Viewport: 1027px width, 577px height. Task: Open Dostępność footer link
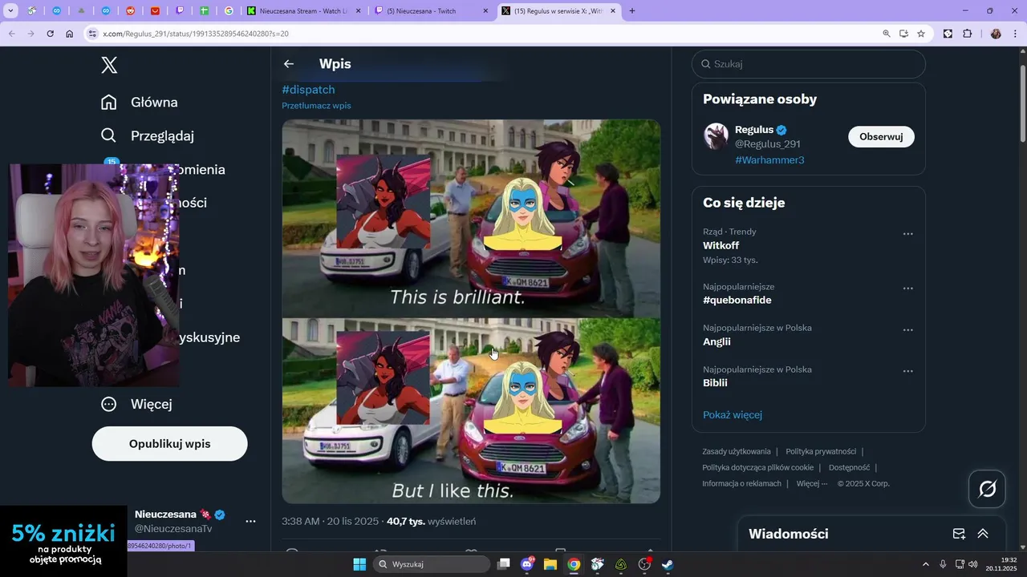click(849, 468)
